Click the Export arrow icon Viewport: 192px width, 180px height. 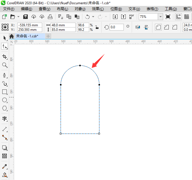(x=123, y=17)
